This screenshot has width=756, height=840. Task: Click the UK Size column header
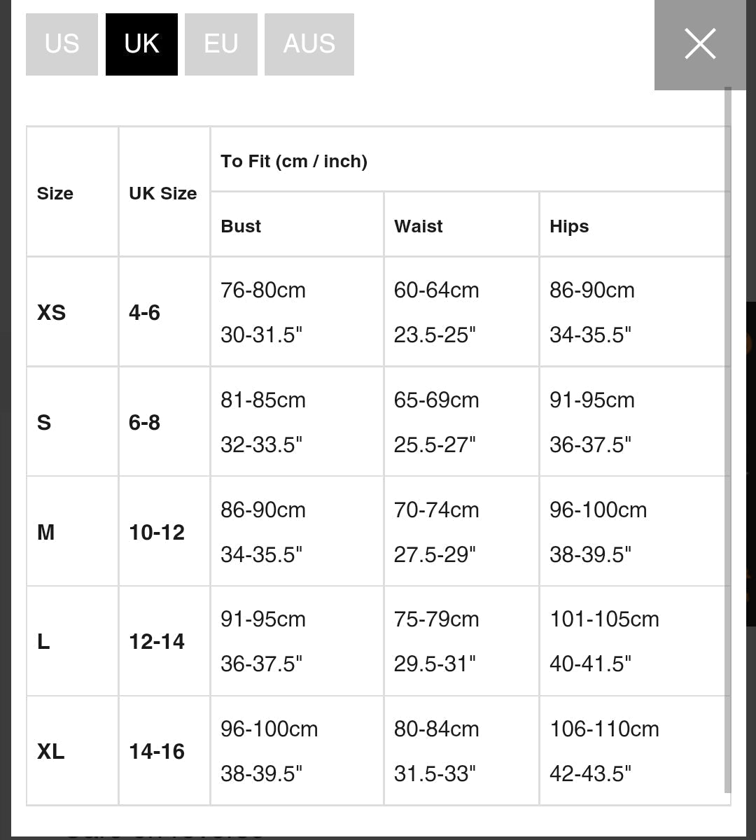point(163,193)
